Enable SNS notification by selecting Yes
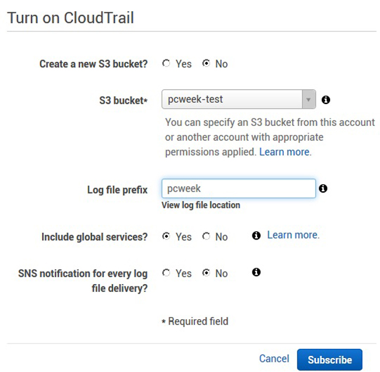The width and height of the screenshot is (380, 372). [166, 273]
